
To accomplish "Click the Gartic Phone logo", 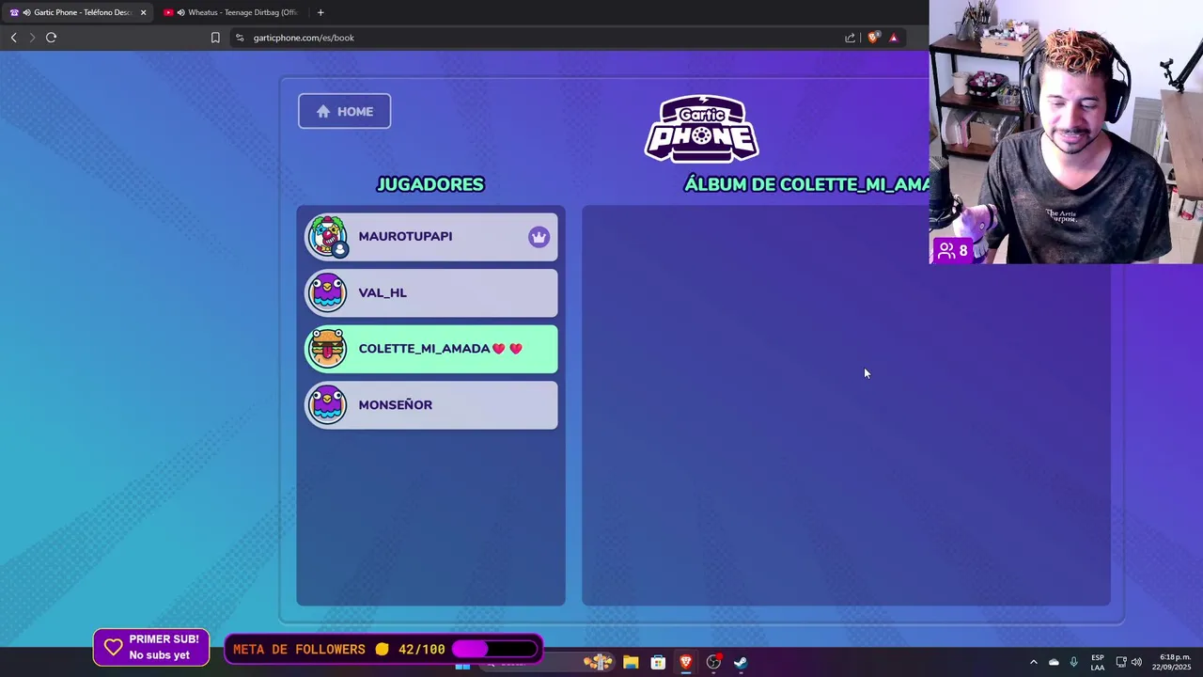I will [x=702, y=129].
